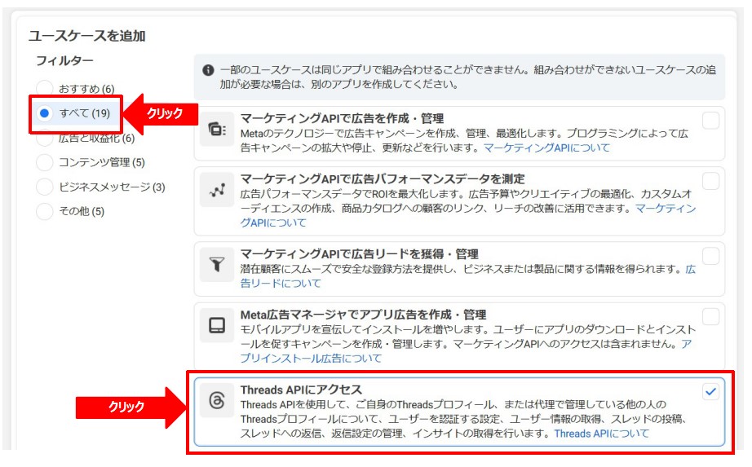Click the フィルター label
The image size is (752, 467).
(64, 61)
